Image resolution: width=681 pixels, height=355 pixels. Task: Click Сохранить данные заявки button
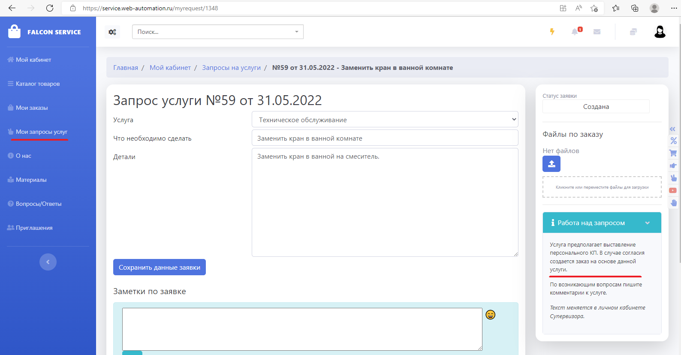coord(160,267)
